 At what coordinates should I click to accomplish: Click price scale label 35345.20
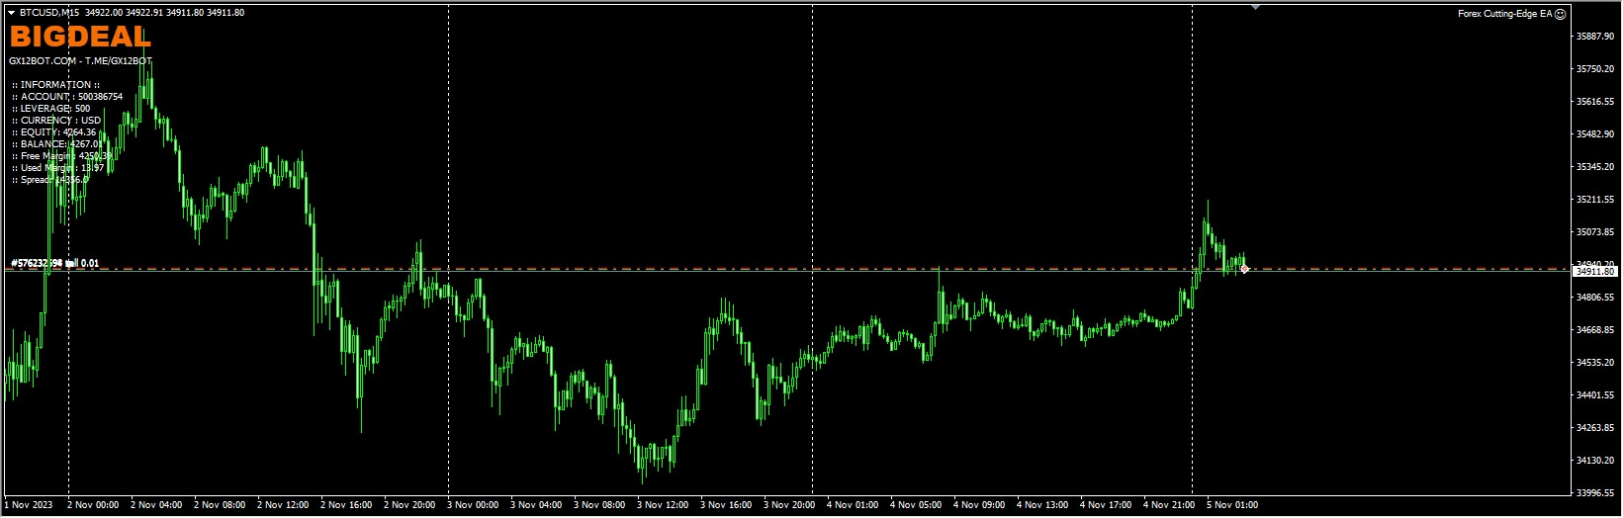(1595, 167)
